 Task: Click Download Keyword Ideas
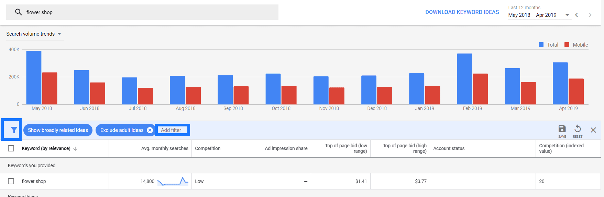(x=462, y=12)
